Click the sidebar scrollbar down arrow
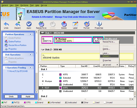The image size is (137, 108). point(36,92)
